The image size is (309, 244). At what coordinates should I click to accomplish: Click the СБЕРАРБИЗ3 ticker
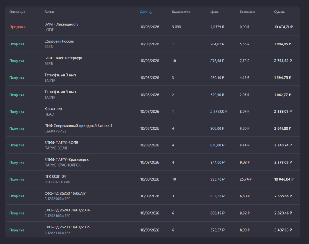(x=55, y=131)
